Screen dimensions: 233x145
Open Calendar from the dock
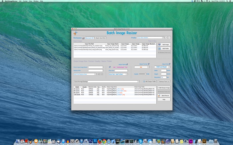pos(22,141)
